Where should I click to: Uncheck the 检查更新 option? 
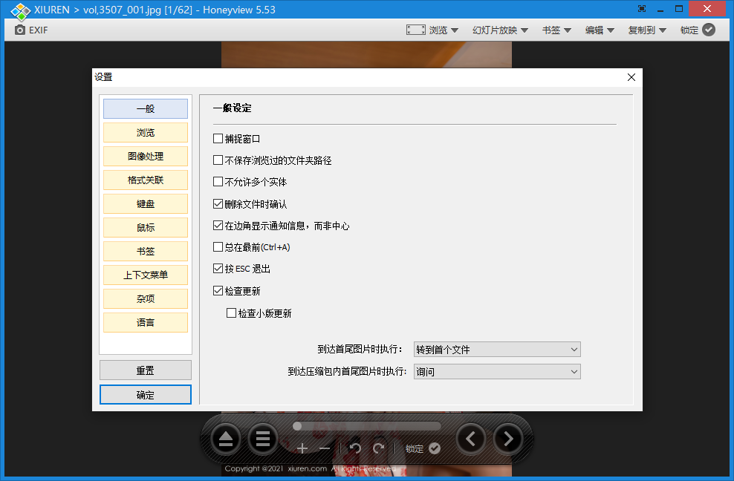click(x=218, y=290)
